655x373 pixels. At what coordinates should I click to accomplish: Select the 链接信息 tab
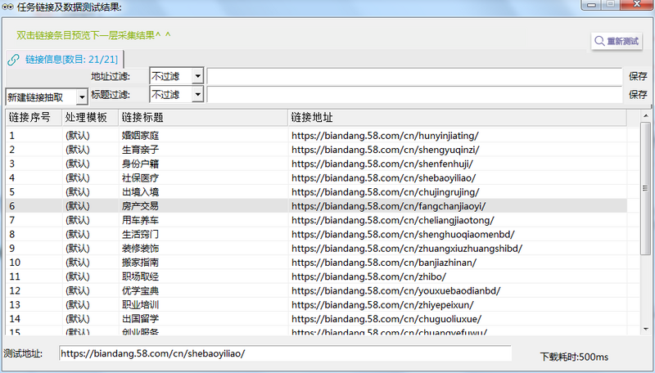[x=65, y=59]
